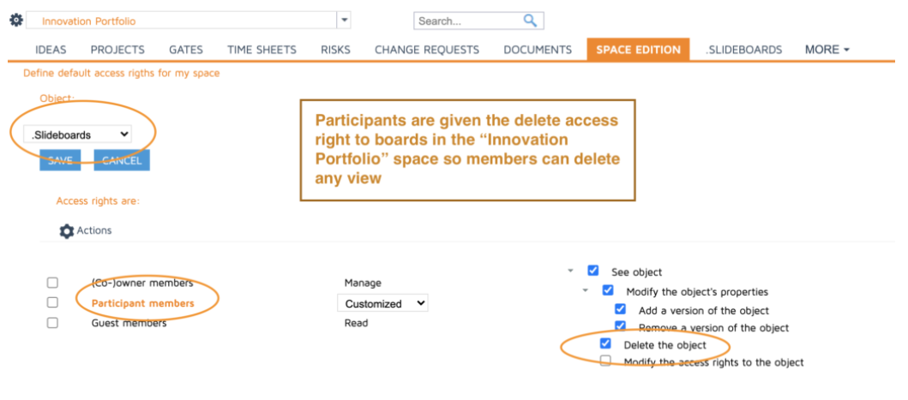This screenshot has height=400, width=908.
Task: Click the search magnifier icon
Action: (531, 21)
